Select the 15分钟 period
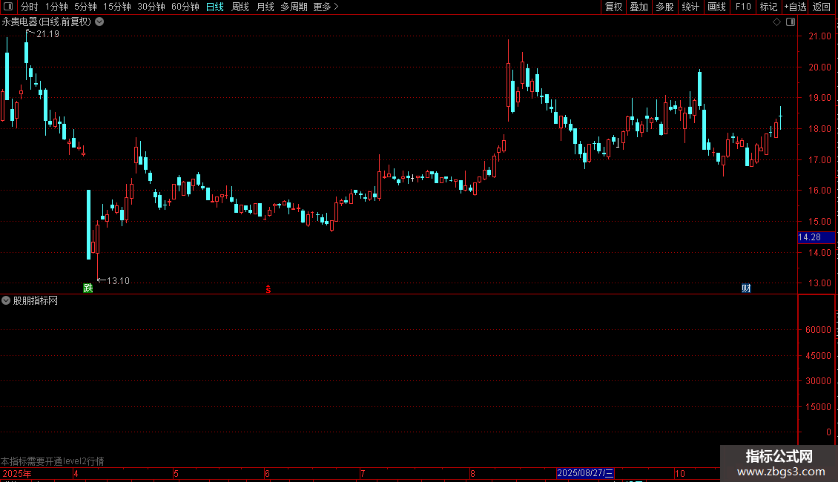838x482 pixels. pos(116,7)
